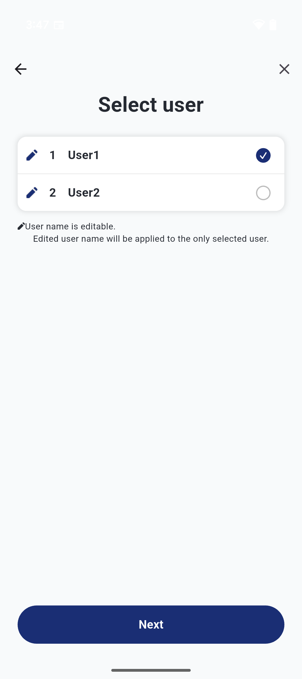Select the User2 radio button
302x679 pixels.
[263, 193]
